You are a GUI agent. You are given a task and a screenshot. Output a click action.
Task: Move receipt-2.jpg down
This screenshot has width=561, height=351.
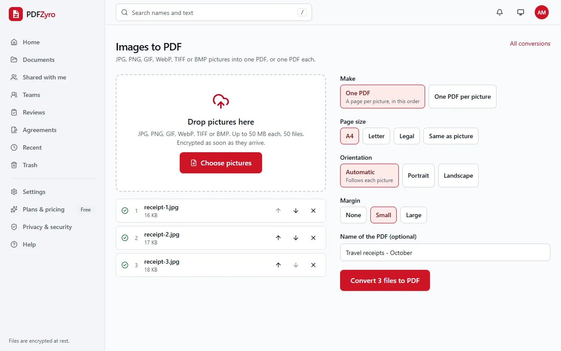click(x=296, y=238)
